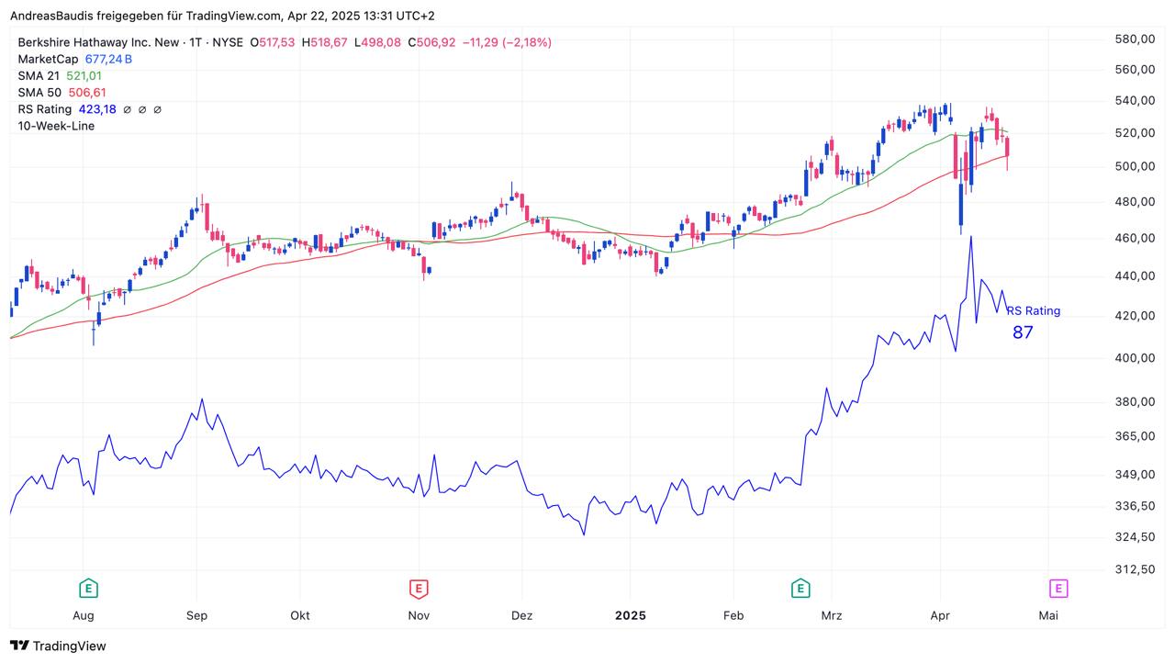Click the RS Rating legend entry

44,109
